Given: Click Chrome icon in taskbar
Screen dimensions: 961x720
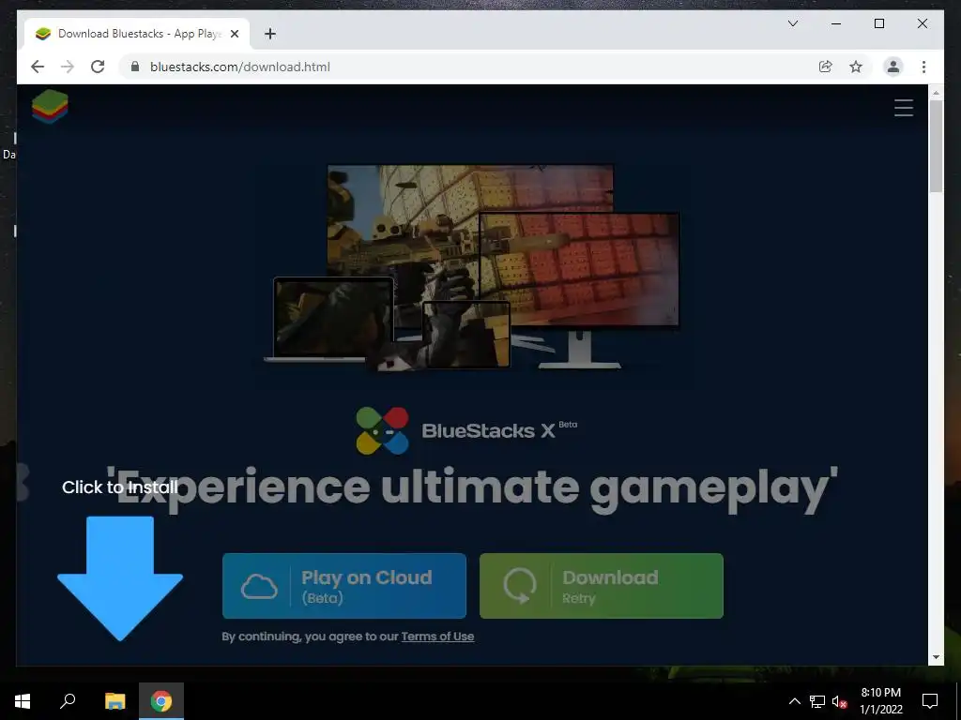Looking at the screenshot, I should point(161,701).
